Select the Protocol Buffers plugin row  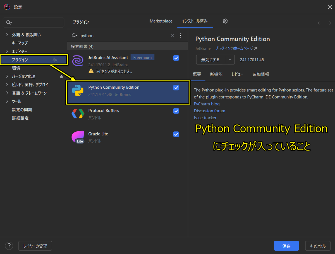128,114
